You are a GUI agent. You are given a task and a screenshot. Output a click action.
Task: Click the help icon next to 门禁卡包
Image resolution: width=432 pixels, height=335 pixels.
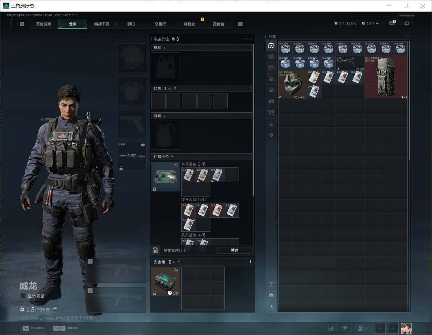(172, 157)
